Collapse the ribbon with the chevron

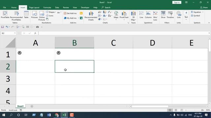209,23
